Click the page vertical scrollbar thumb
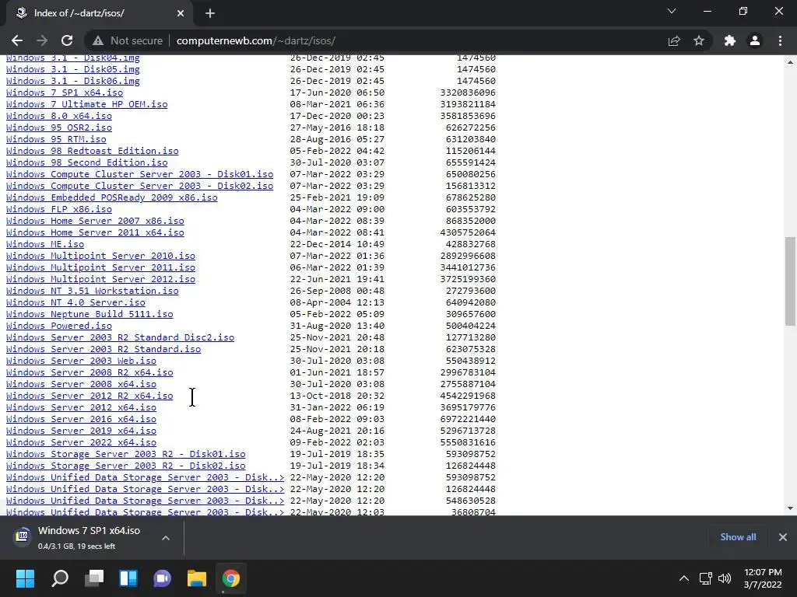This screenshot has height=597, width=797. coord(790,281)
